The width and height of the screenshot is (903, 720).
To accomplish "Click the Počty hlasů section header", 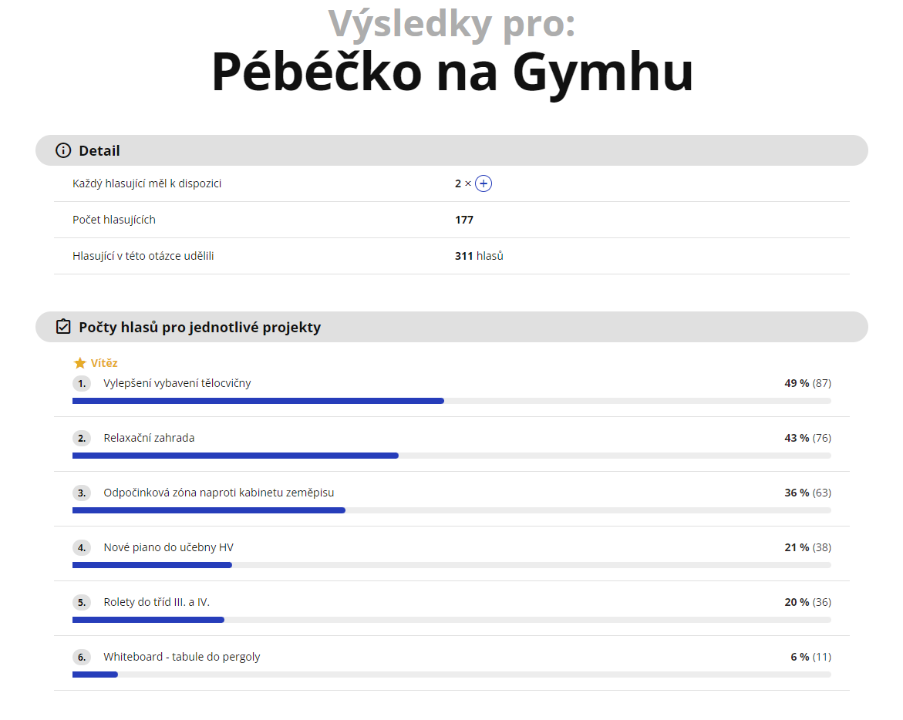I will coord(200,327).
